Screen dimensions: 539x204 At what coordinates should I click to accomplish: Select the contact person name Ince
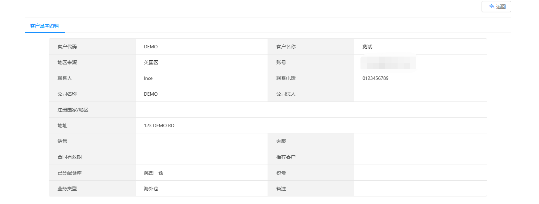[x=148, y=78]
